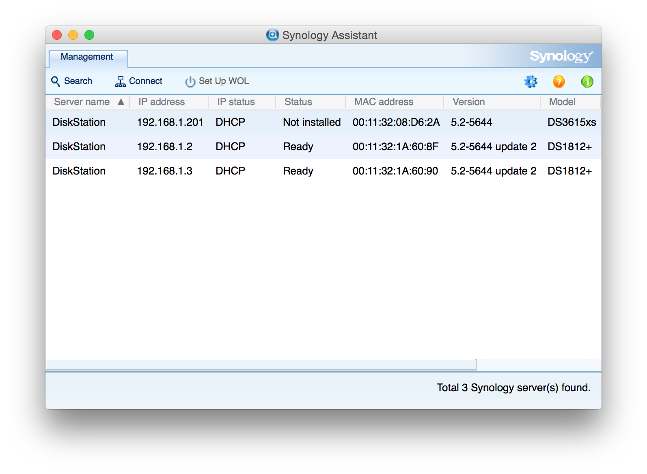Screen dimensions: 647x474
Task: Click DS1812+ model in 192.168.1.3 row
Action: point(569,171)
